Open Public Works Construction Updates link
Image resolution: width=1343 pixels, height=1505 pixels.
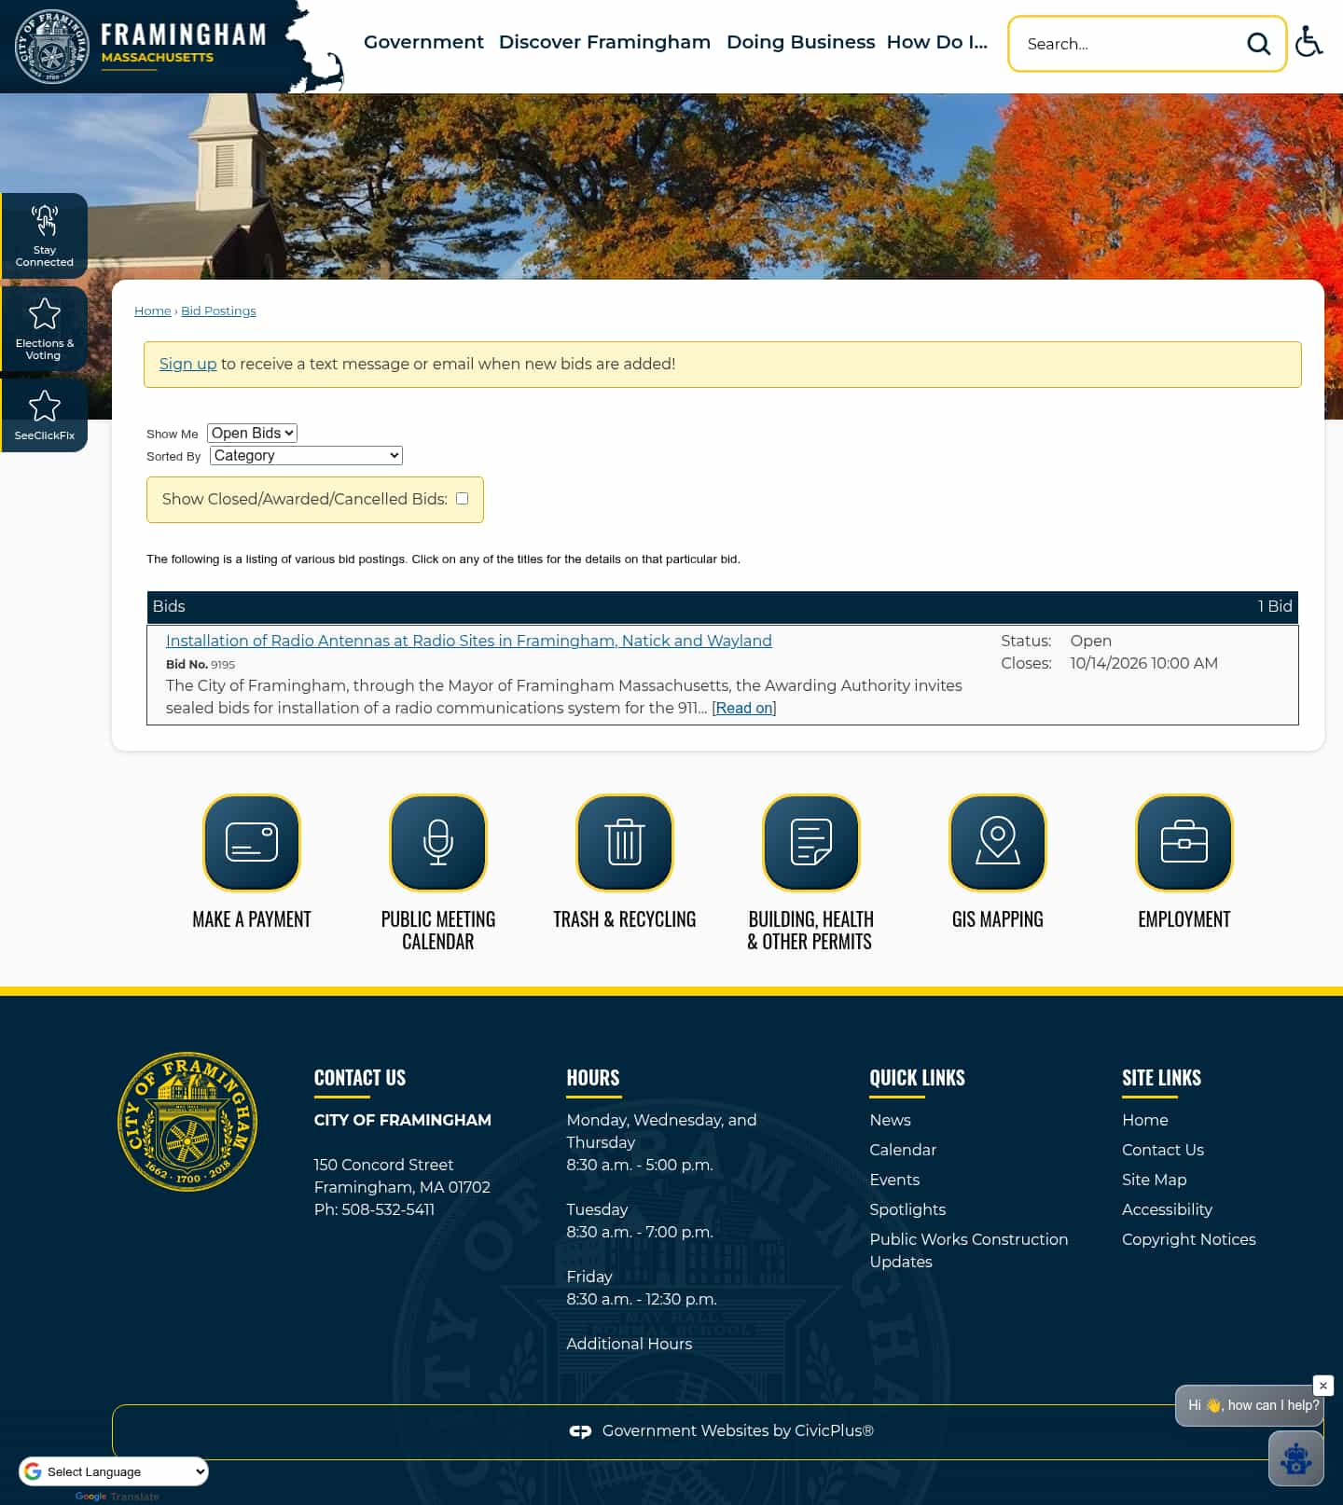968,1250
